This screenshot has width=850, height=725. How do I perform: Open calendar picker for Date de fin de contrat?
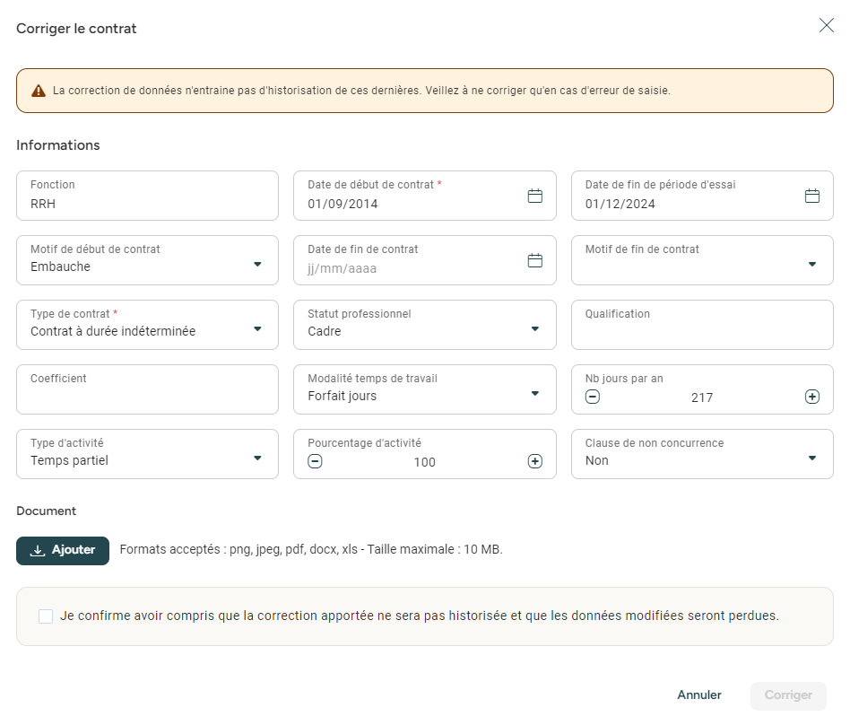click(534, 260)
